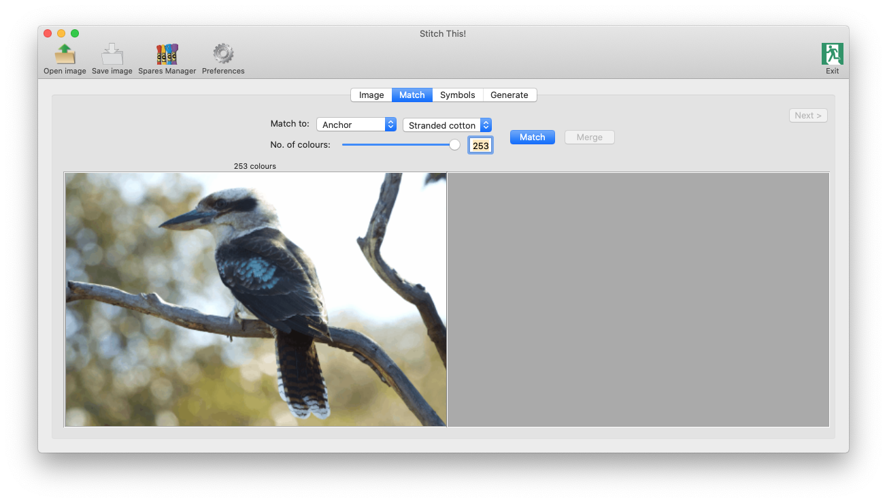The width and height of the screenshot is (887, 503).
Task: Select the Match tab
Action: click(412, 95)
